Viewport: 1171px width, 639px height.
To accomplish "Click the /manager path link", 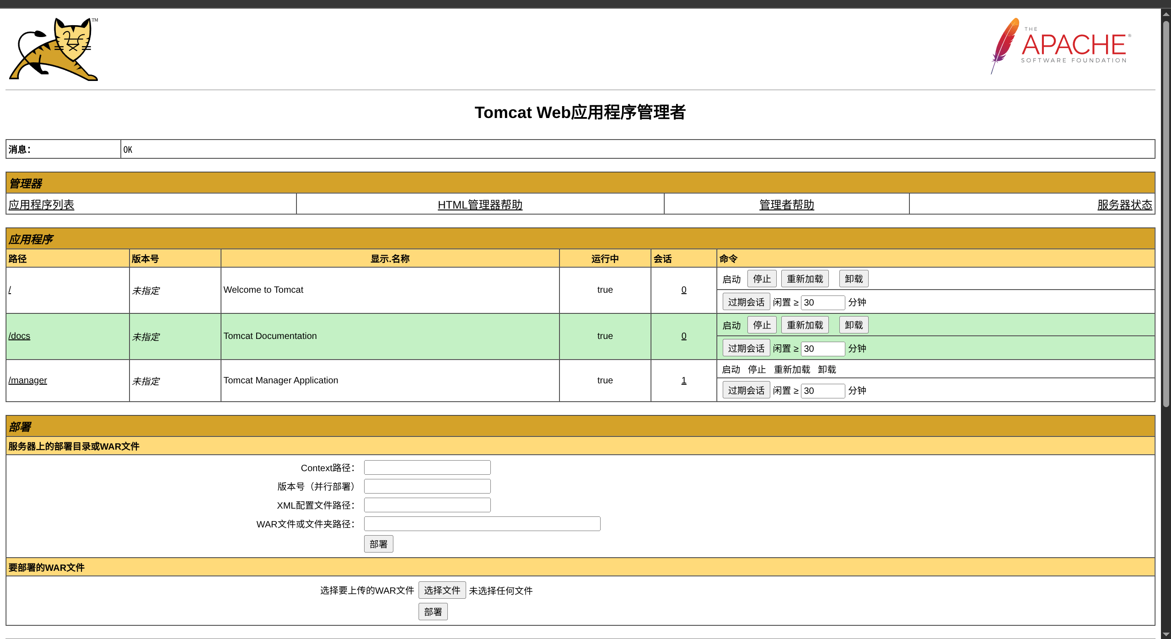I will click(x=27, y=380).
